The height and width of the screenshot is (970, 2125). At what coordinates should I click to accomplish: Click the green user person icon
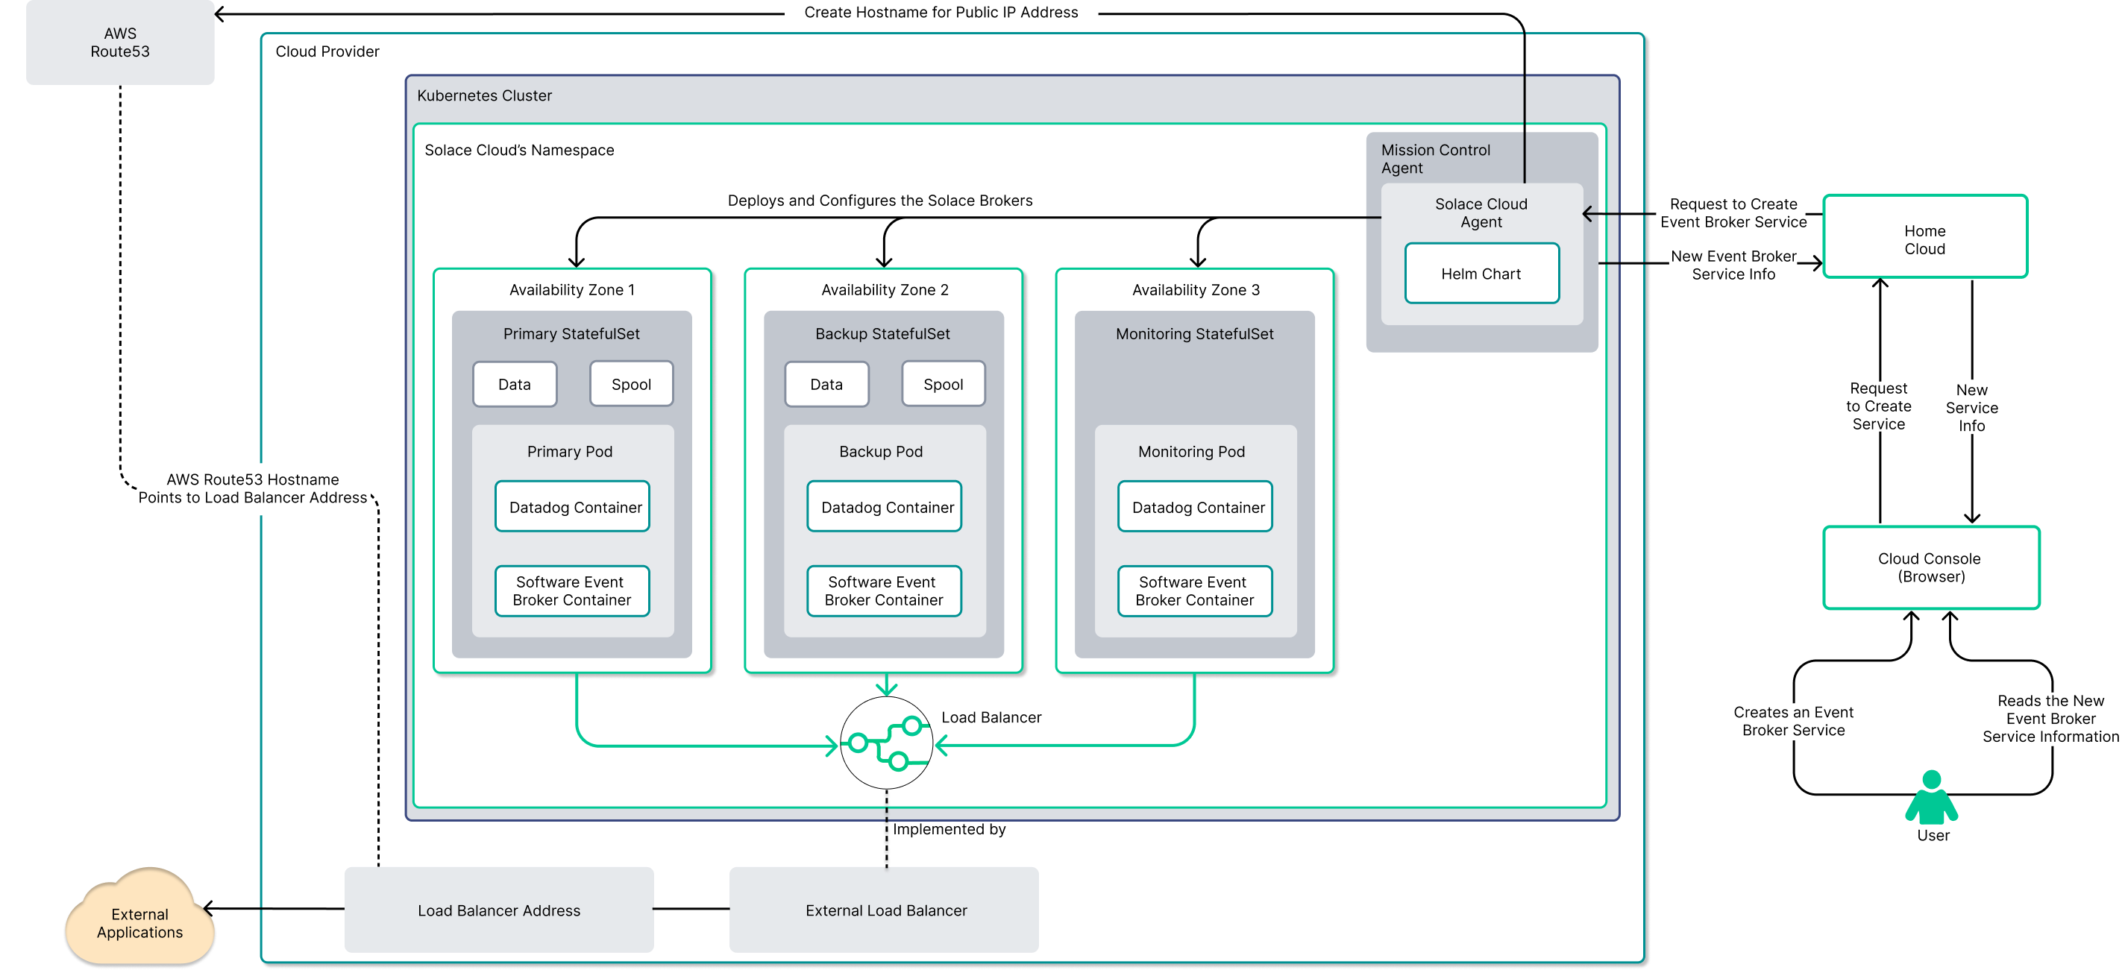1930,798
